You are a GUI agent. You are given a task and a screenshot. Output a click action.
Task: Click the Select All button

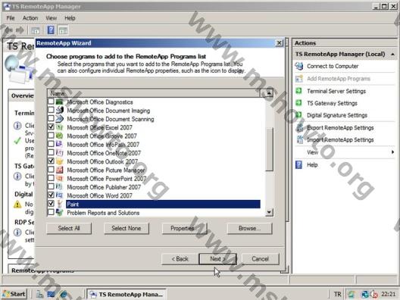pos(69,228)
